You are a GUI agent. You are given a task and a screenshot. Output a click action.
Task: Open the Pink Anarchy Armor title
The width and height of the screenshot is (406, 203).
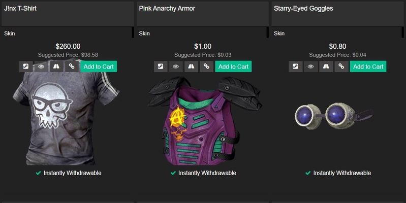click(x=167, y=8)
